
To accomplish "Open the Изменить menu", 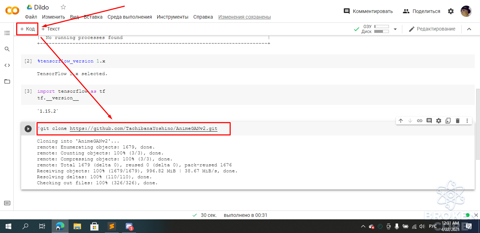I will click(x=53, y=17).
